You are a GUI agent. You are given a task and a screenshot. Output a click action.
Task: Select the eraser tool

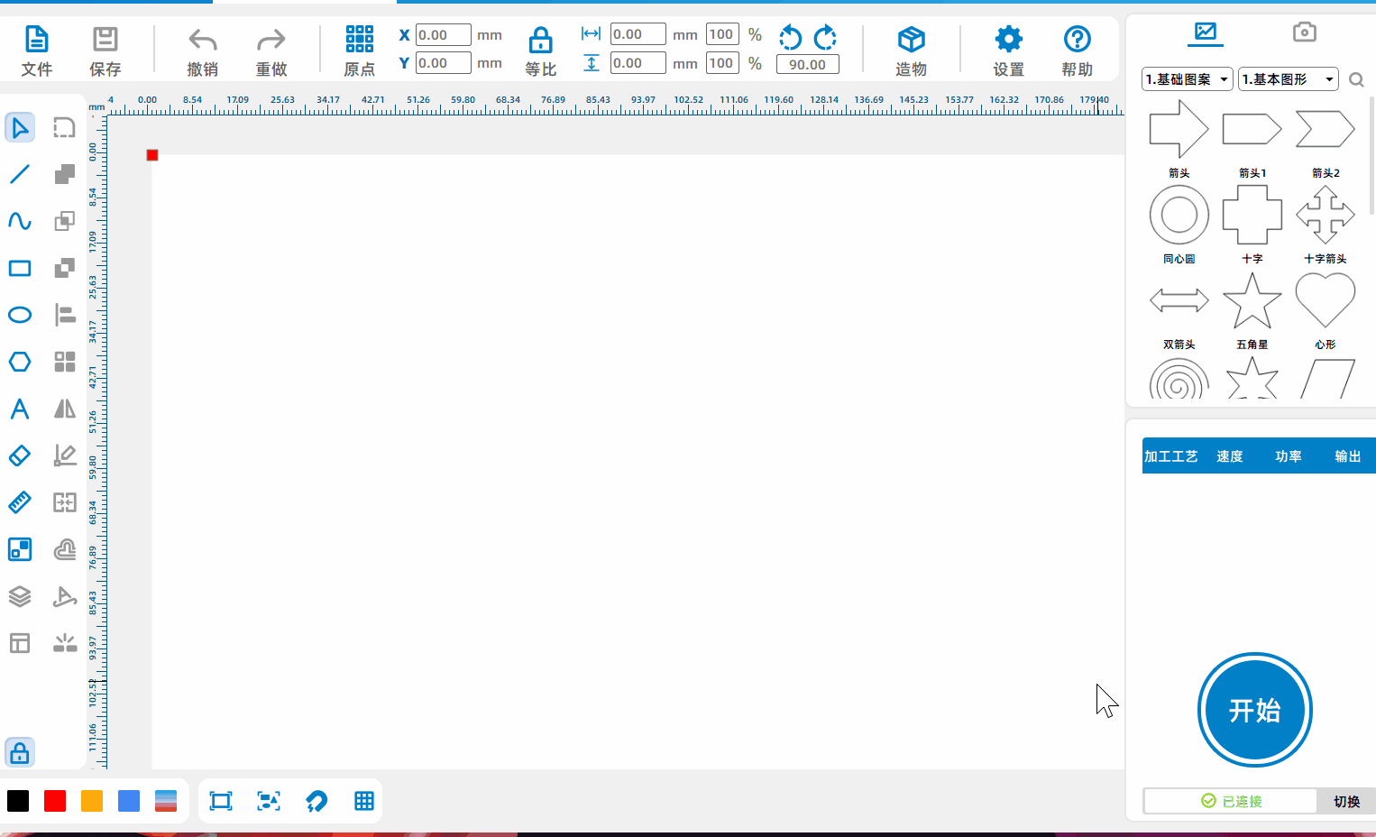coord(20,455)
